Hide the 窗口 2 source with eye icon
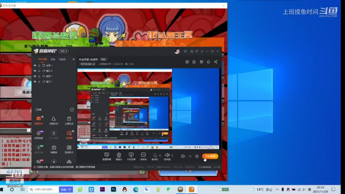Image resolution: width=345 pixels, height=194 pixels. pyautogui.click(x=35, y=71)
